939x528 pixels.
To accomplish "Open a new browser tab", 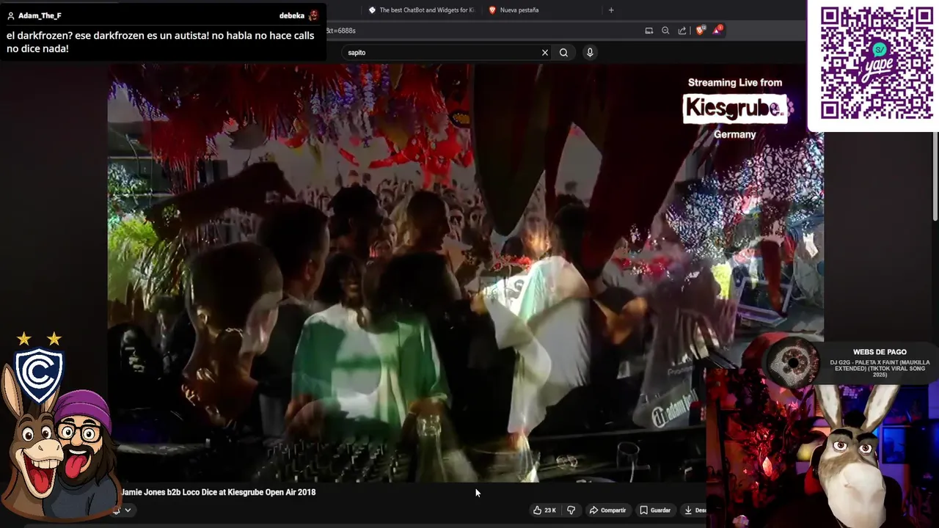I will pyautogui.click(x=611, y=10).
